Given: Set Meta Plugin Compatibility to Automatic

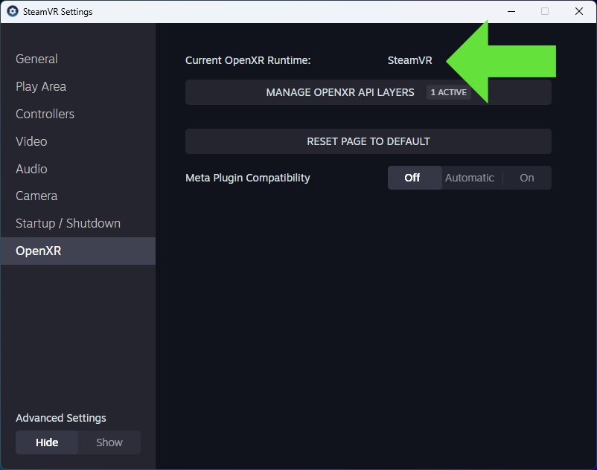Looking at the screenshot, I should [470, 178].
